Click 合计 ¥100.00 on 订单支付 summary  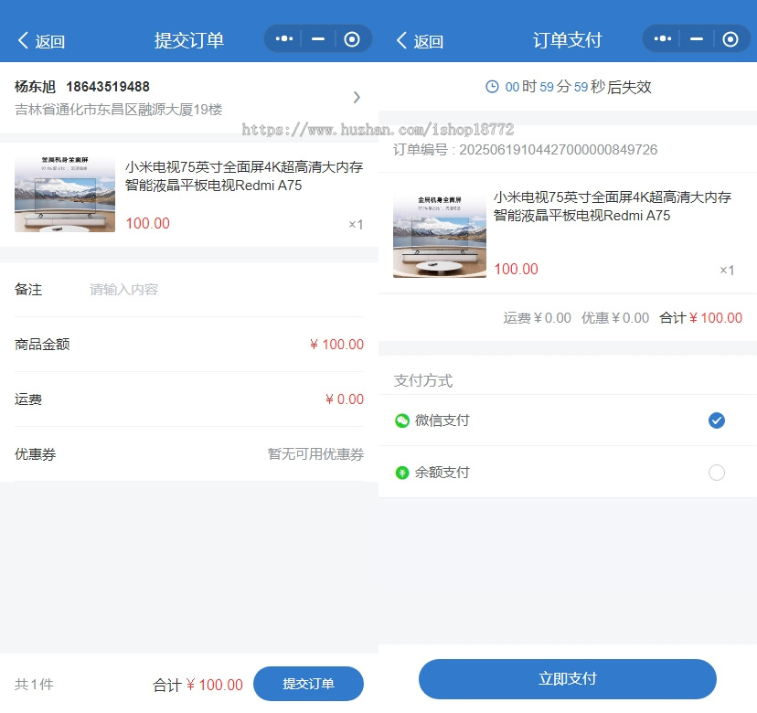click(x=700, y=317)
